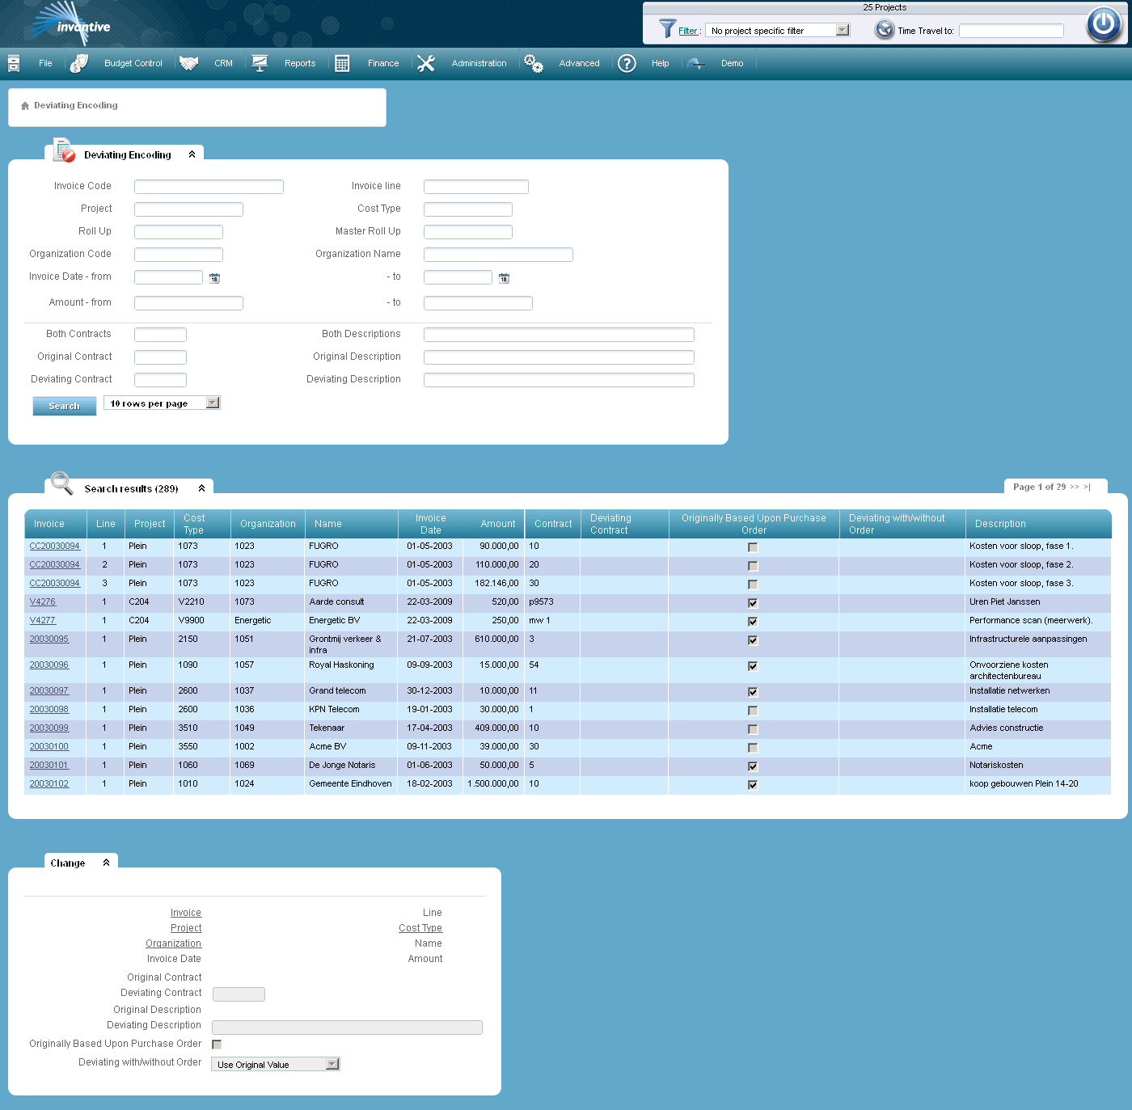This screenshot has width=1132, height=1110.
Task: Open the Deviating with/without Order dropdown
Action: [275, 1063]
